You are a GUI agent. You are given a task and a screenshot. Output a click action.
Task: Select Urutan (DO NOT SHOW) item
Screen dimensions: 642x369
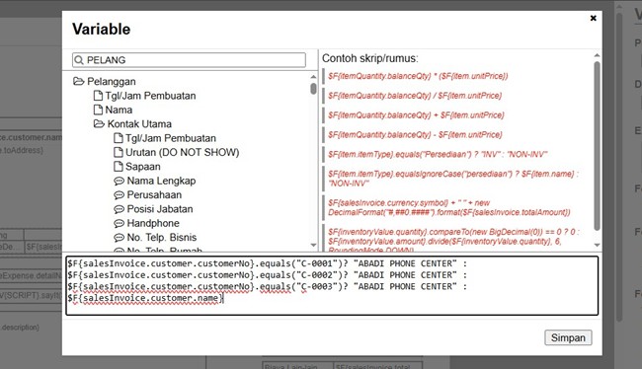182,152
